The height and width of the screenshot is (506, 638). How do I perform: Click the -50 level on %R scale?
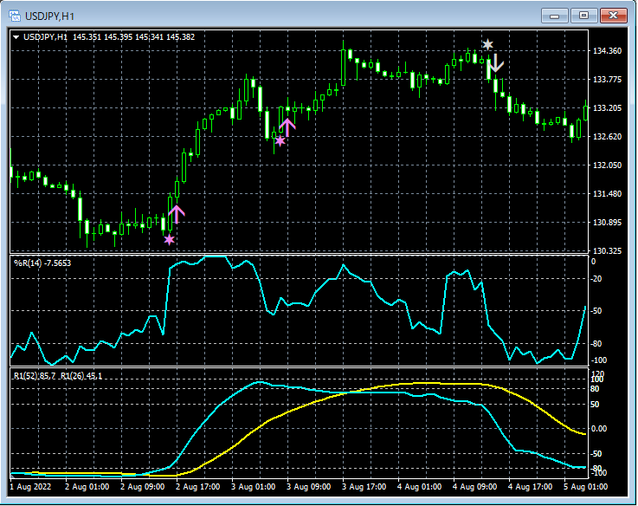[x=598, y=311]
